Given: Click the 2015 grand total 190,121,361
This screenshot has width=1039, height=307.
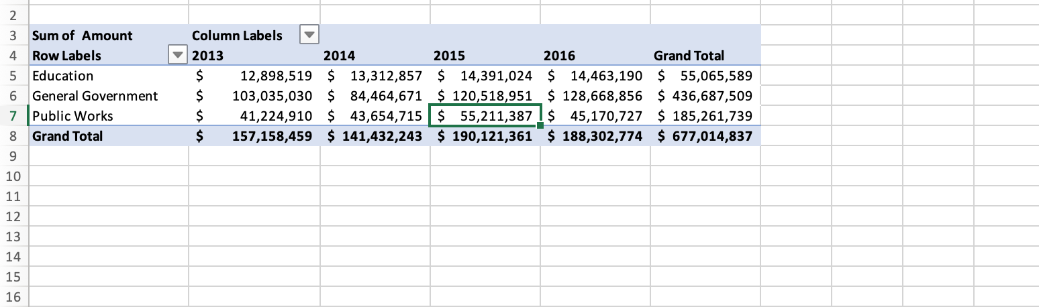Looking at the screenshot, I should (485, 136).
